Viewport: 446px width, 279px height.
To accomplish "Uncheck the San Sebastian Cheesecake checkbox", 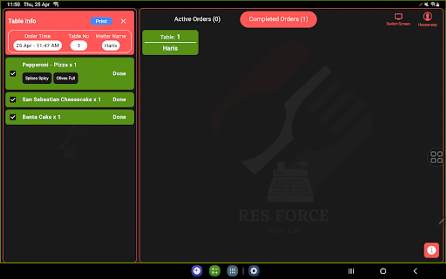I will coord(13,100).
